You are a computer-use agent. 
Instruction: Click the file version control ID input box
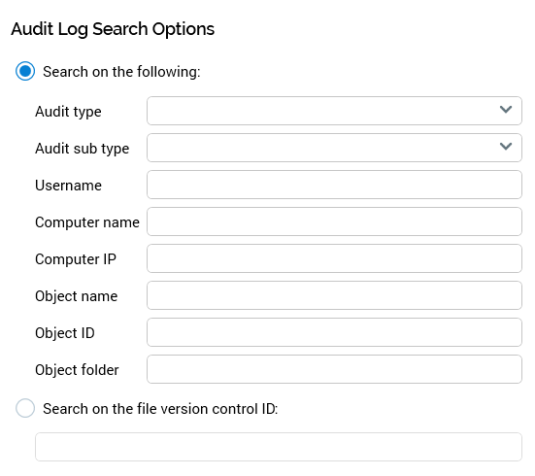(x=279, y=447)
